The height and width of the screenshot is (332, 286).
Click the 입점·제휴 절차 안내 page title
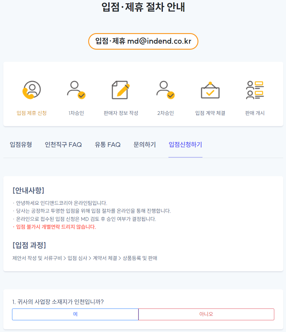[x=143, y=7]
